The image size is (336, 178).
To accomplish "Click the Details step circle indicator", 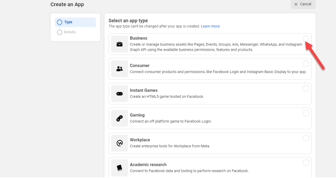I will (x=60, y=32).
